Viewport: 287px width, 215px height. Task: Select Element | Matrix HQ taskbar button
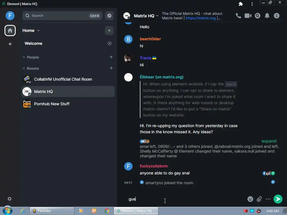pyautogui.click(x=136, y=211)
